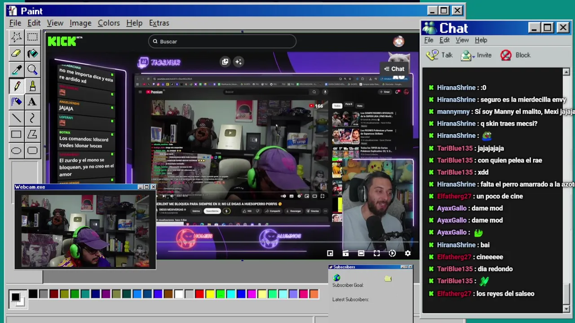The height and width of the screenshot is (323, 575).
Task: Open playback speed icon on Kick player
Action: (x=392, y=253)
